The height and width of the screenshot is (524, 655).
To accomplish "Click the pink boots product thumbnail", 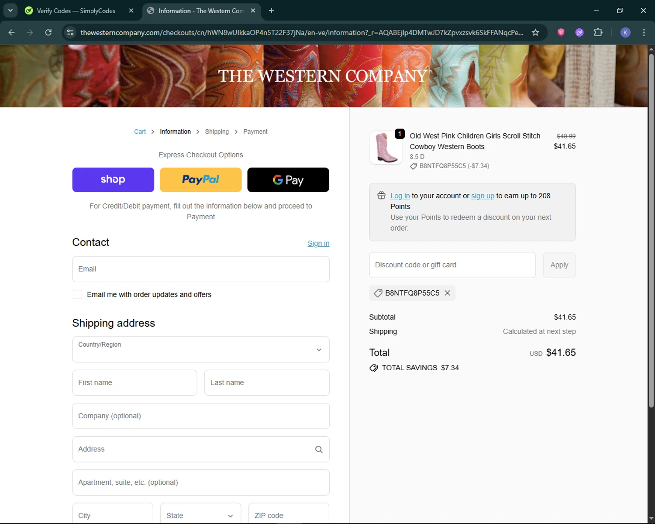I will 386,148.
